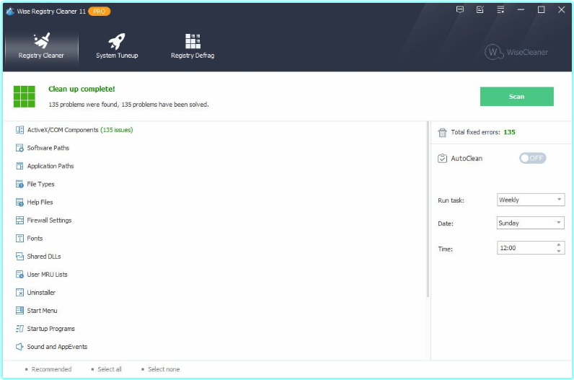The image size is (574, 380).
Task: Click the Sound and AppEvents icon
Action: tap(19, 347)
